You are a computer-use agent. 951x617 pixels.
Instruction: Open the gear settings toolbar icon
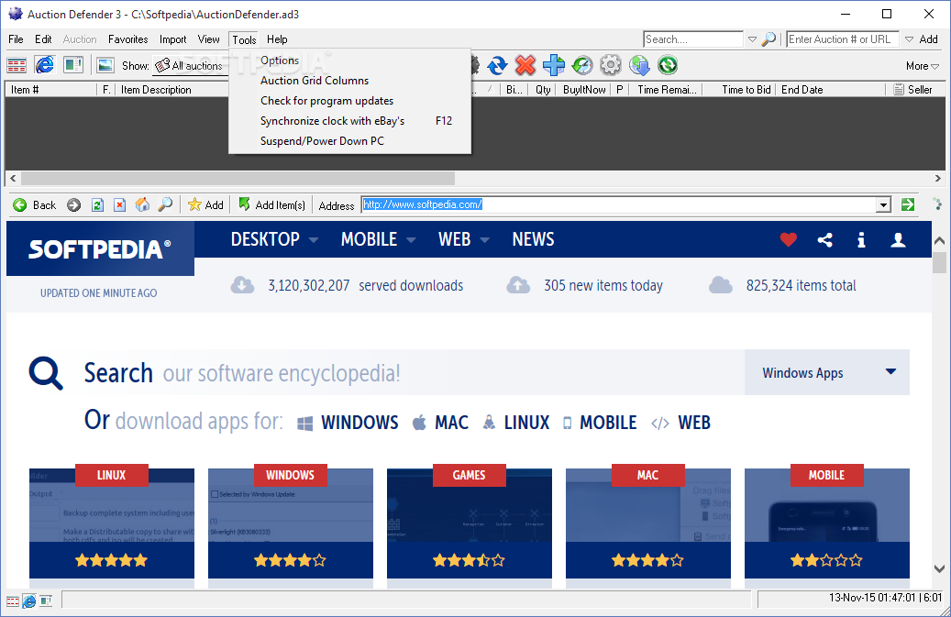[x=611, y=65]
